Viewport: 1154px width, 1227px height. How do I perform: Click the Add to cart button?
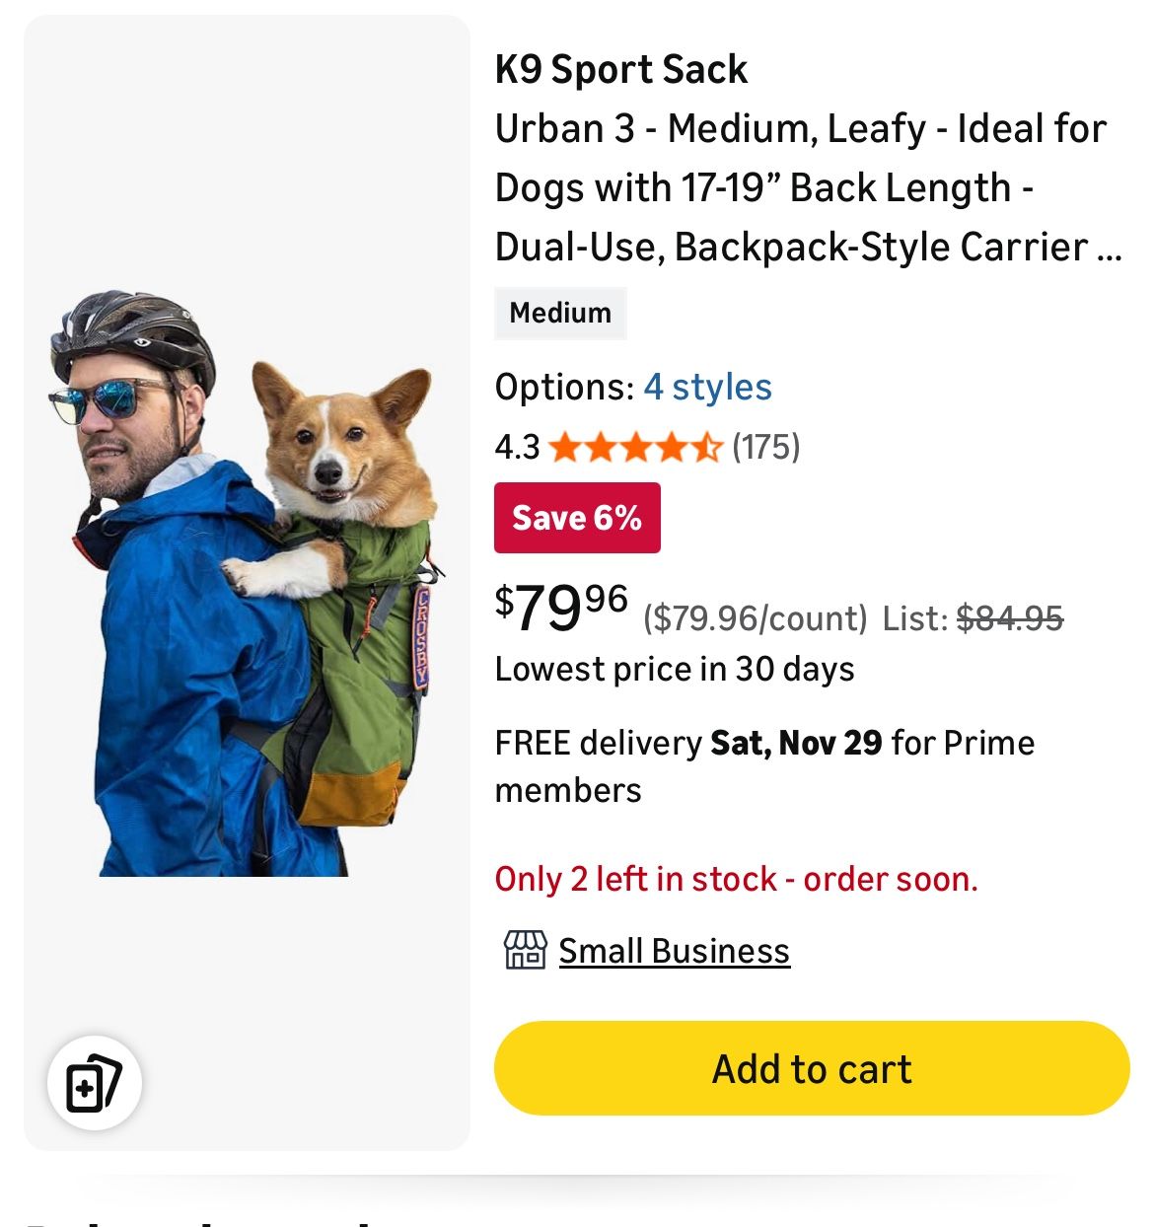[x=811, y=1068]
